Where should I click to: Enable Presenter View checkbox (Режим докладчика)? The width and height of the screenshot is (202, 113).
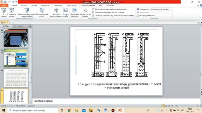138,15
